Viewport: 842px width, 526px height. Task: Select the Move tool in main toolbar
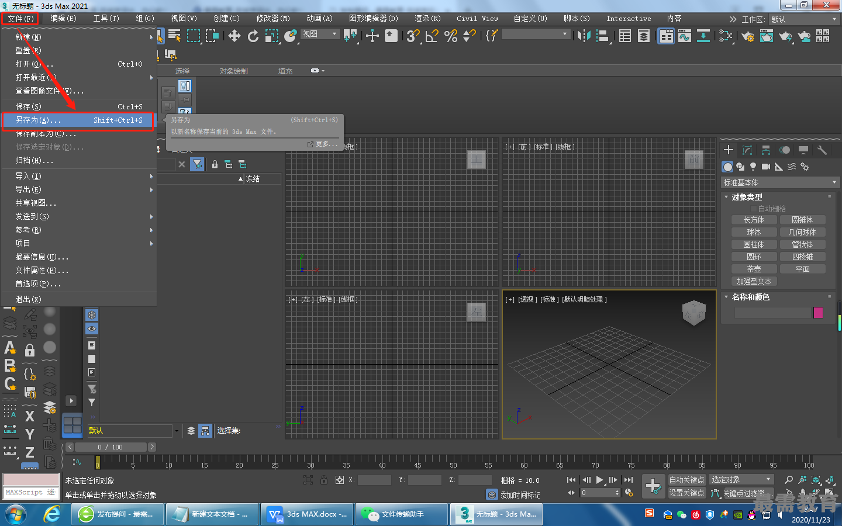coord(234,36)
